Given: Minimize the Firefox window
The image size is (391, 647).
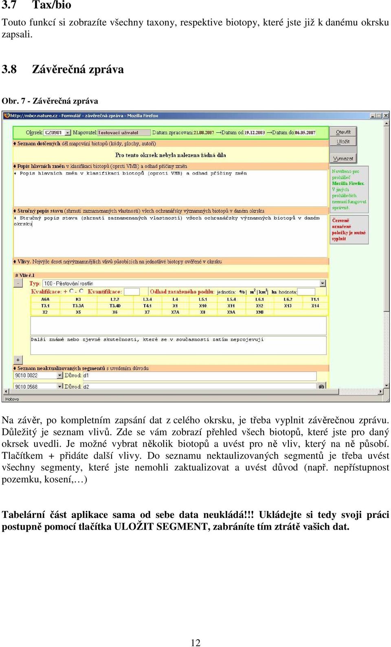Looking at the screenshot, I should pos(373,116).
